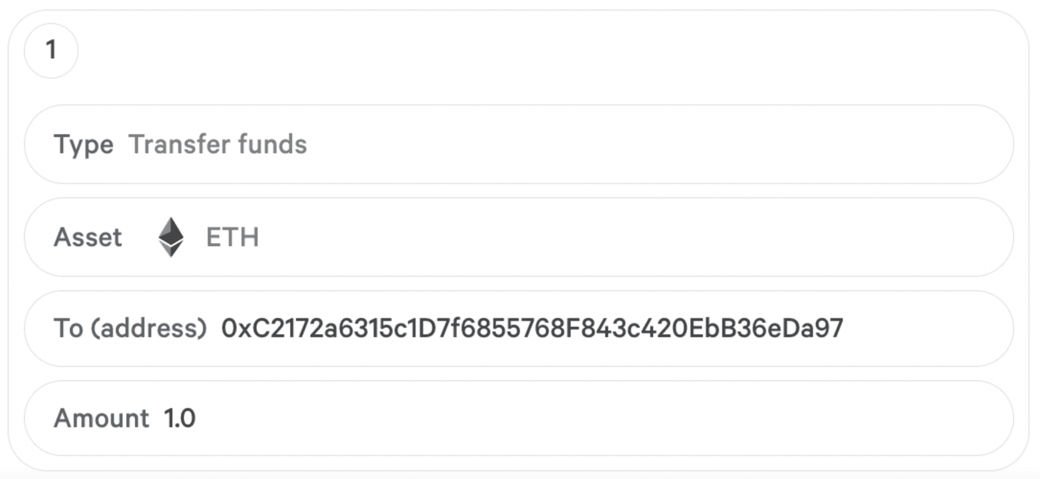1040x479 pixels.
Task: Focus the To (address) input row
Action: tap(518, 329)
